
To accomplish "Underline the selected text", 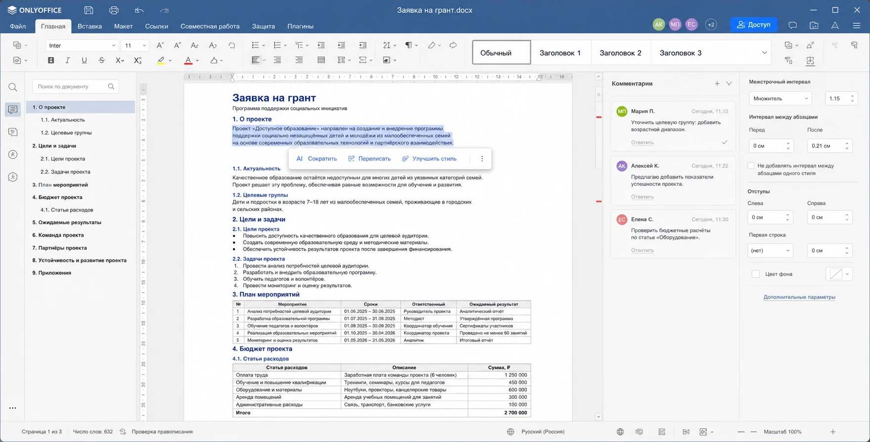I will pyautogui.click(x=84, y=60).
